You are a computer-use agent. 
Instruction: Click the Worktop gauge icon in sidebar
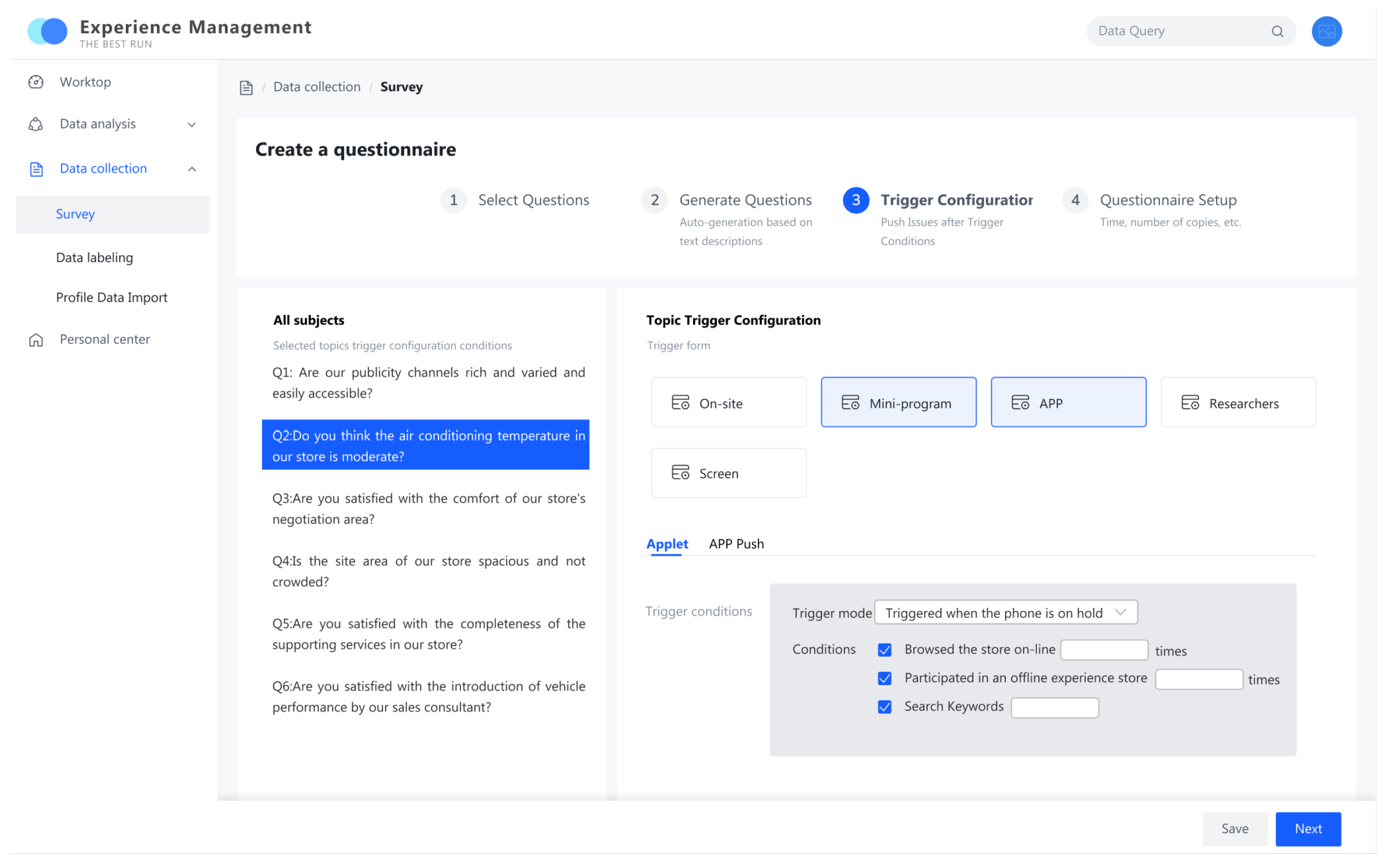(36, 82)
